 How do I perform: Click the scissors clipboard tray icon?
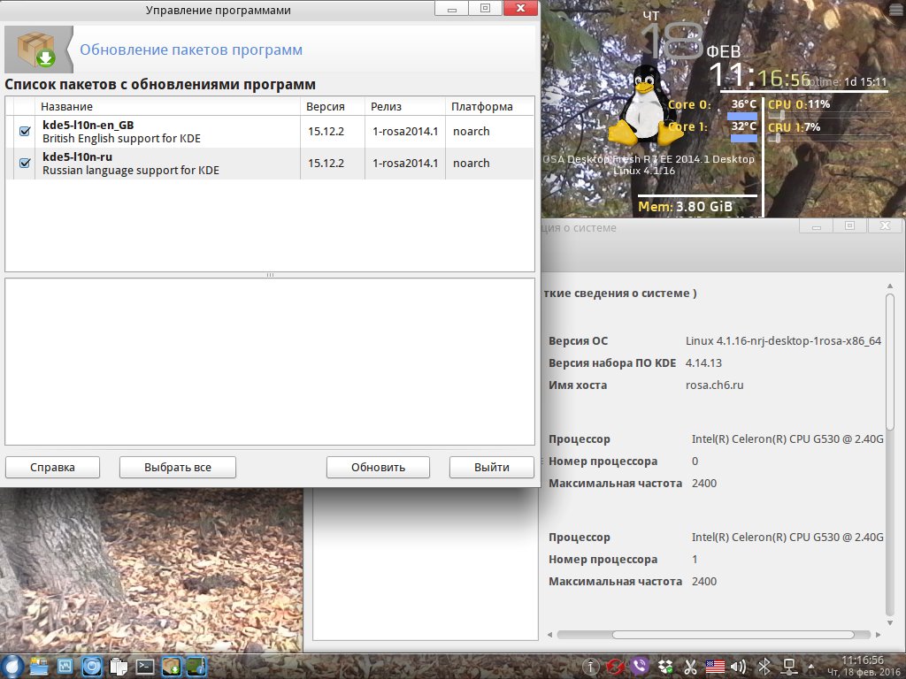tap(690, 667)
